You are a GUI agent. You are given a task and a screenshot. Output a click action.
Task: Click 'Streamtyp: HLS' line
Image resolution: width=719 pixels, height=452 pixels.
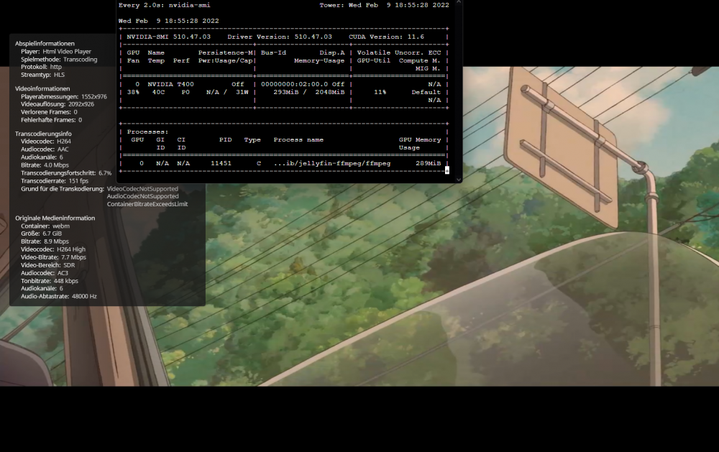pos(42,75)
